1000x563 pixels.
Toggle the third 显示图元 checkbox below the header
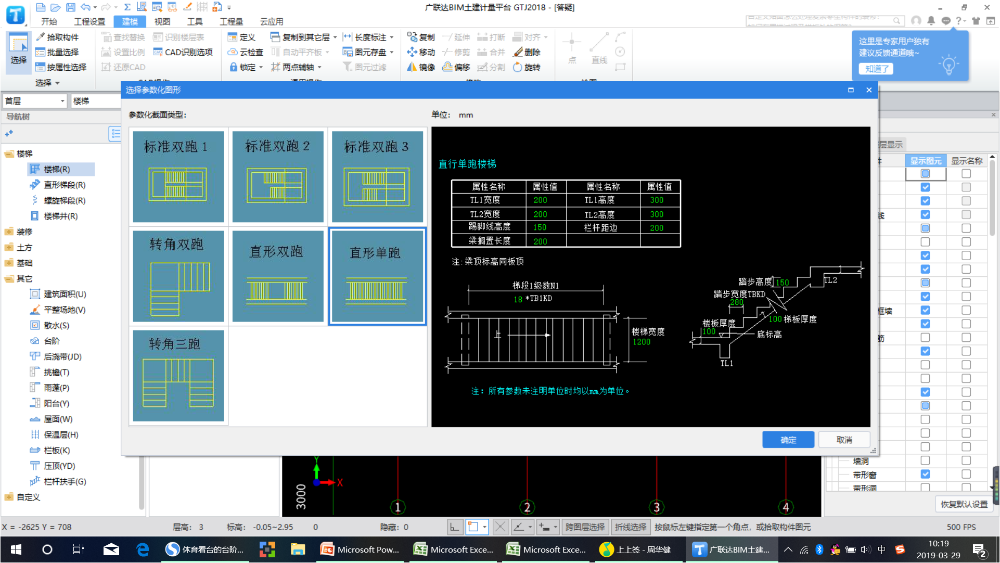coord(925,201)
